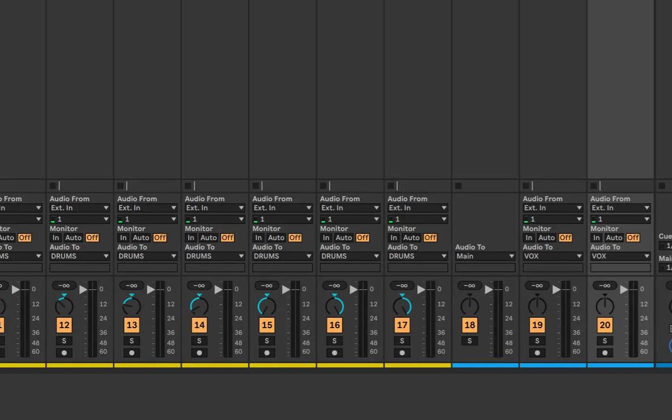The width and height of the screenshot is (672, 420).
Task: Set track 20 monitor to Off
Action: click(633, 238)
